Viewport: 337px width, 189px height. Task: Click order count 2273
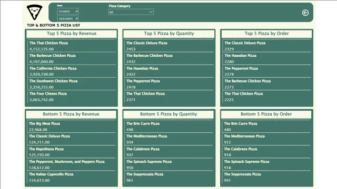(x=229, y=87)
